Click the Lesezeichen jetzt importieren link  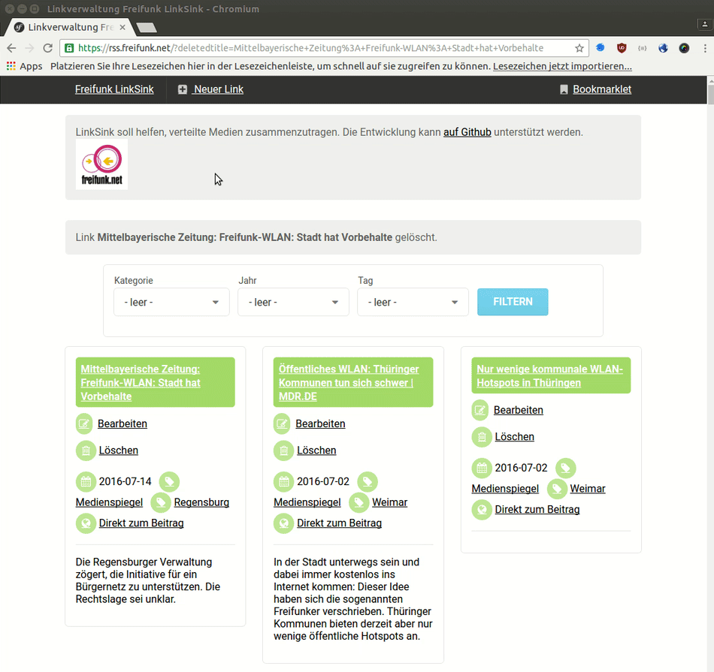(x=562, y=66)
